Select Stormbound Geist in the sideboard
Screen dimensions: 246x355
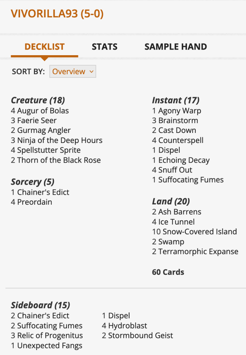[x=140, y=336]
